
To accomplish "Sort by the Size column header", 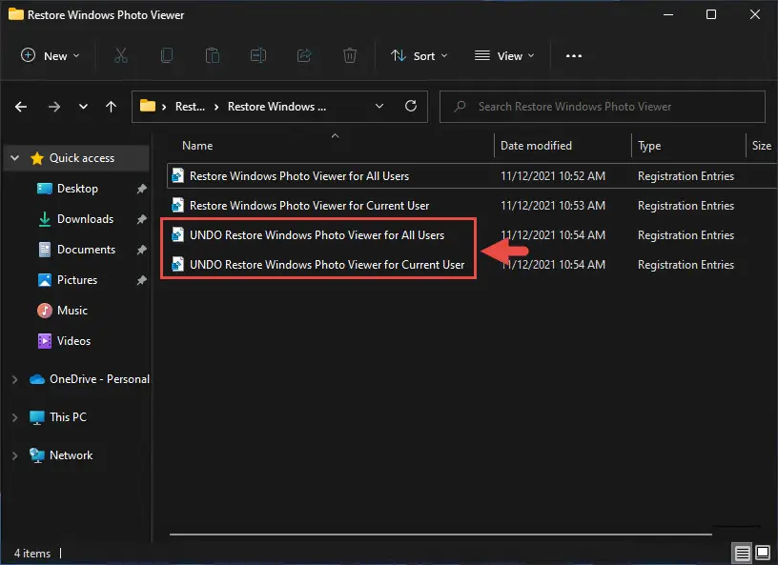I will pos(761,146).
